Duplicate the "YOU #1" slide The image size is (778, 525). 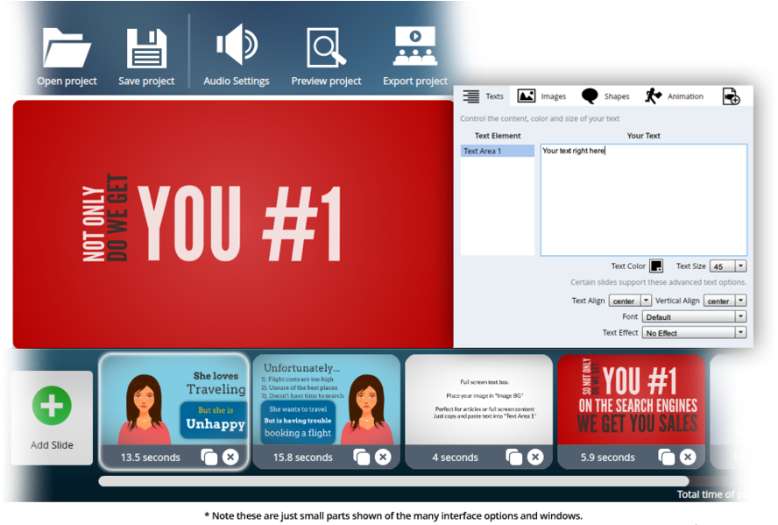(x=667, y=457)
